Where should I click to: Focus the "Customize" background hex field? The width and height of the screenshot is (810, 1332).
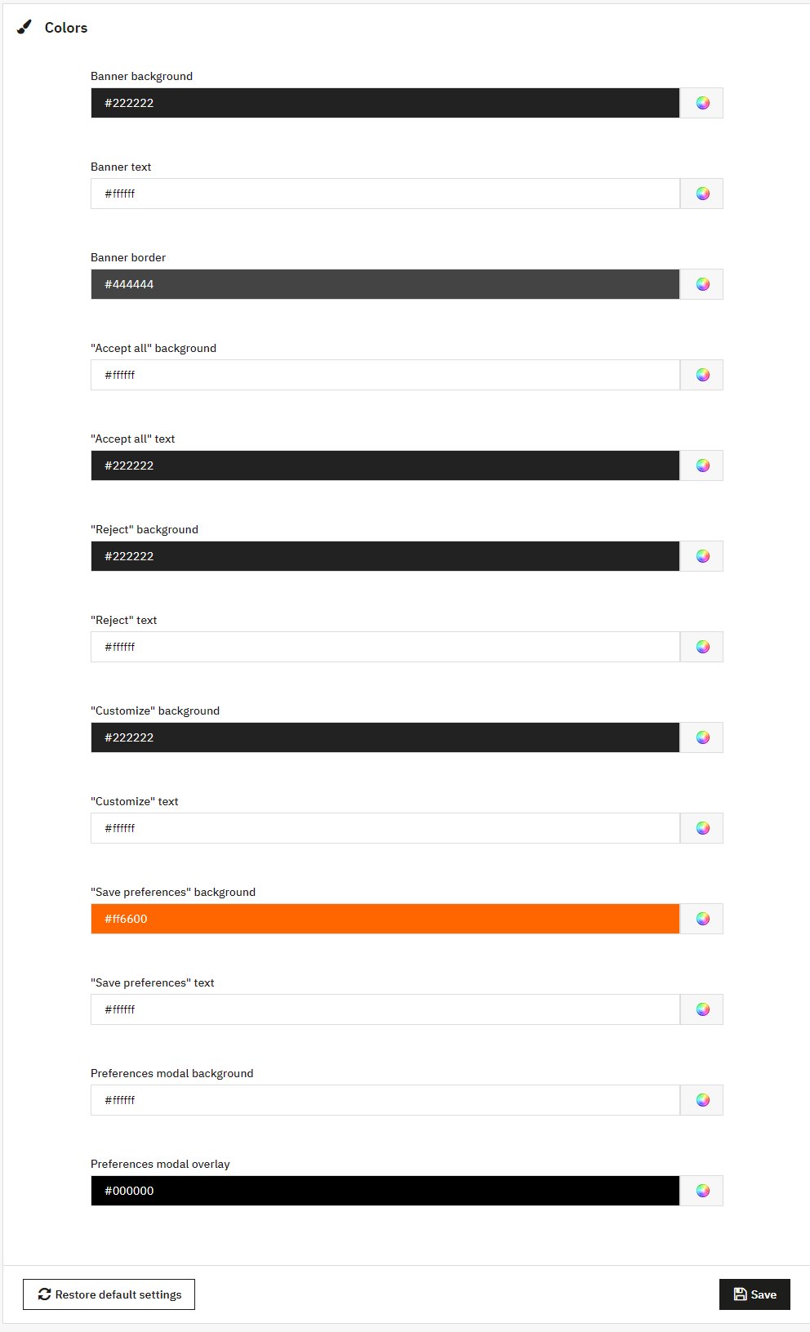(x=385, y=737)
